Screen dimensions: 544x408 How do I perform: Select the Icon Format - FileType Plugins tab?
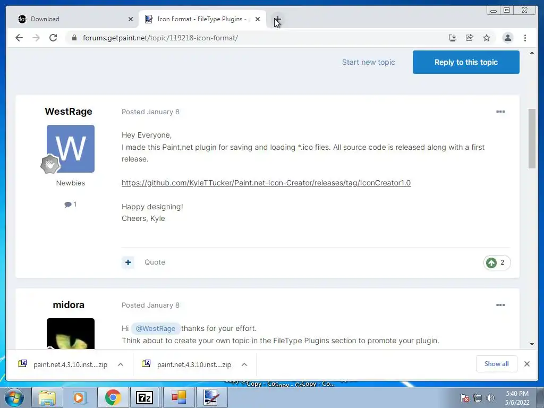(x=202, y=19)
